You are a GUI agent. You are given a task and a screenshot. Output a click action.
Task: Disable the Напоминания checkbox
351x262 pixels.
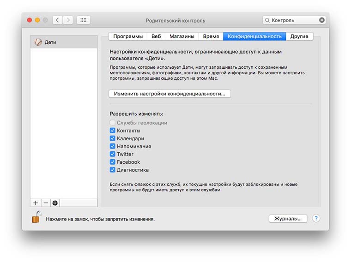click(112, 146)
